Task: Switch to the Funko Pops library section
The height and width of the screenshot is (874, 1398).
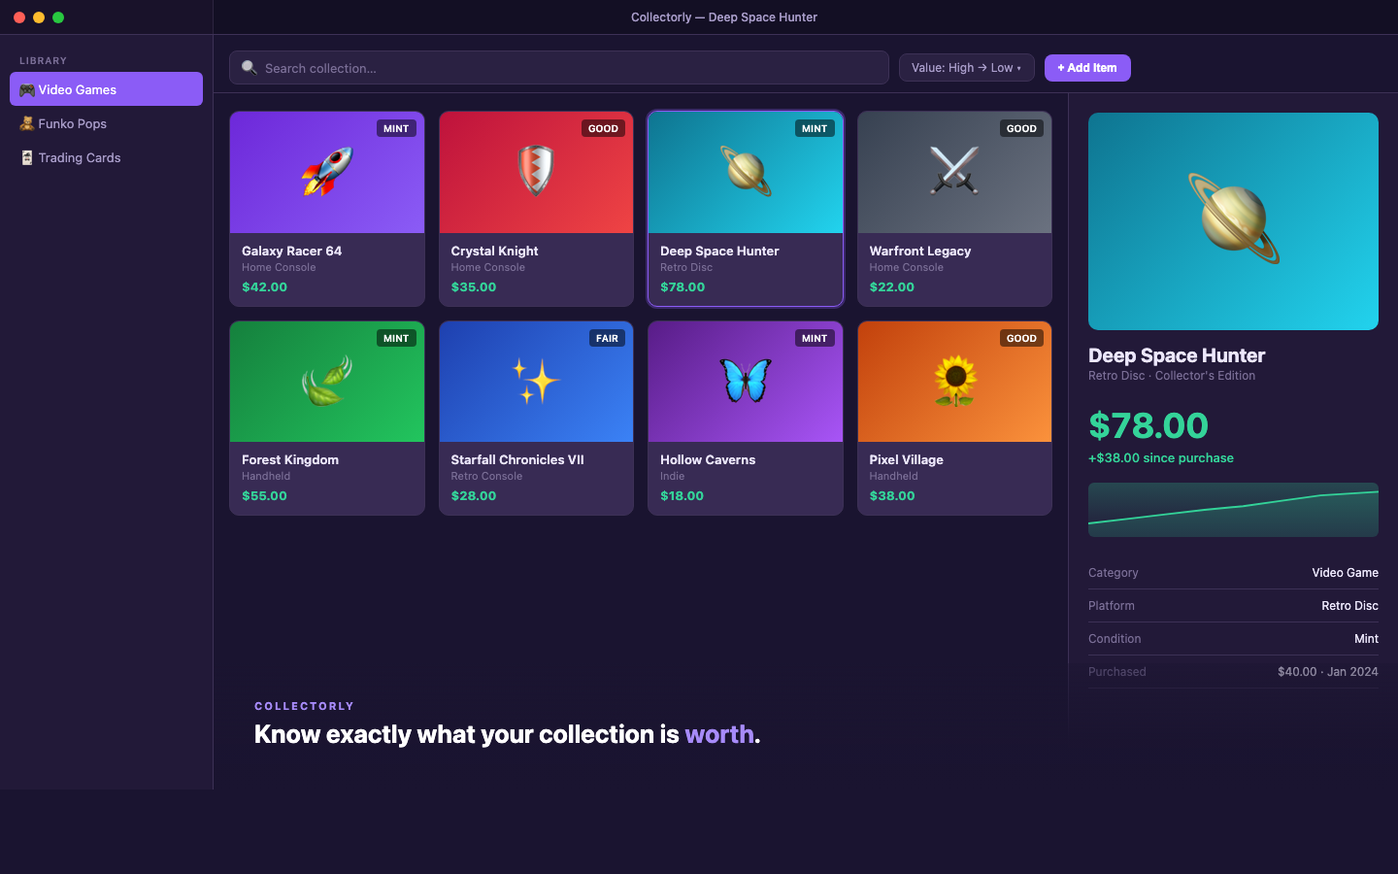Action: coord(73,123)
